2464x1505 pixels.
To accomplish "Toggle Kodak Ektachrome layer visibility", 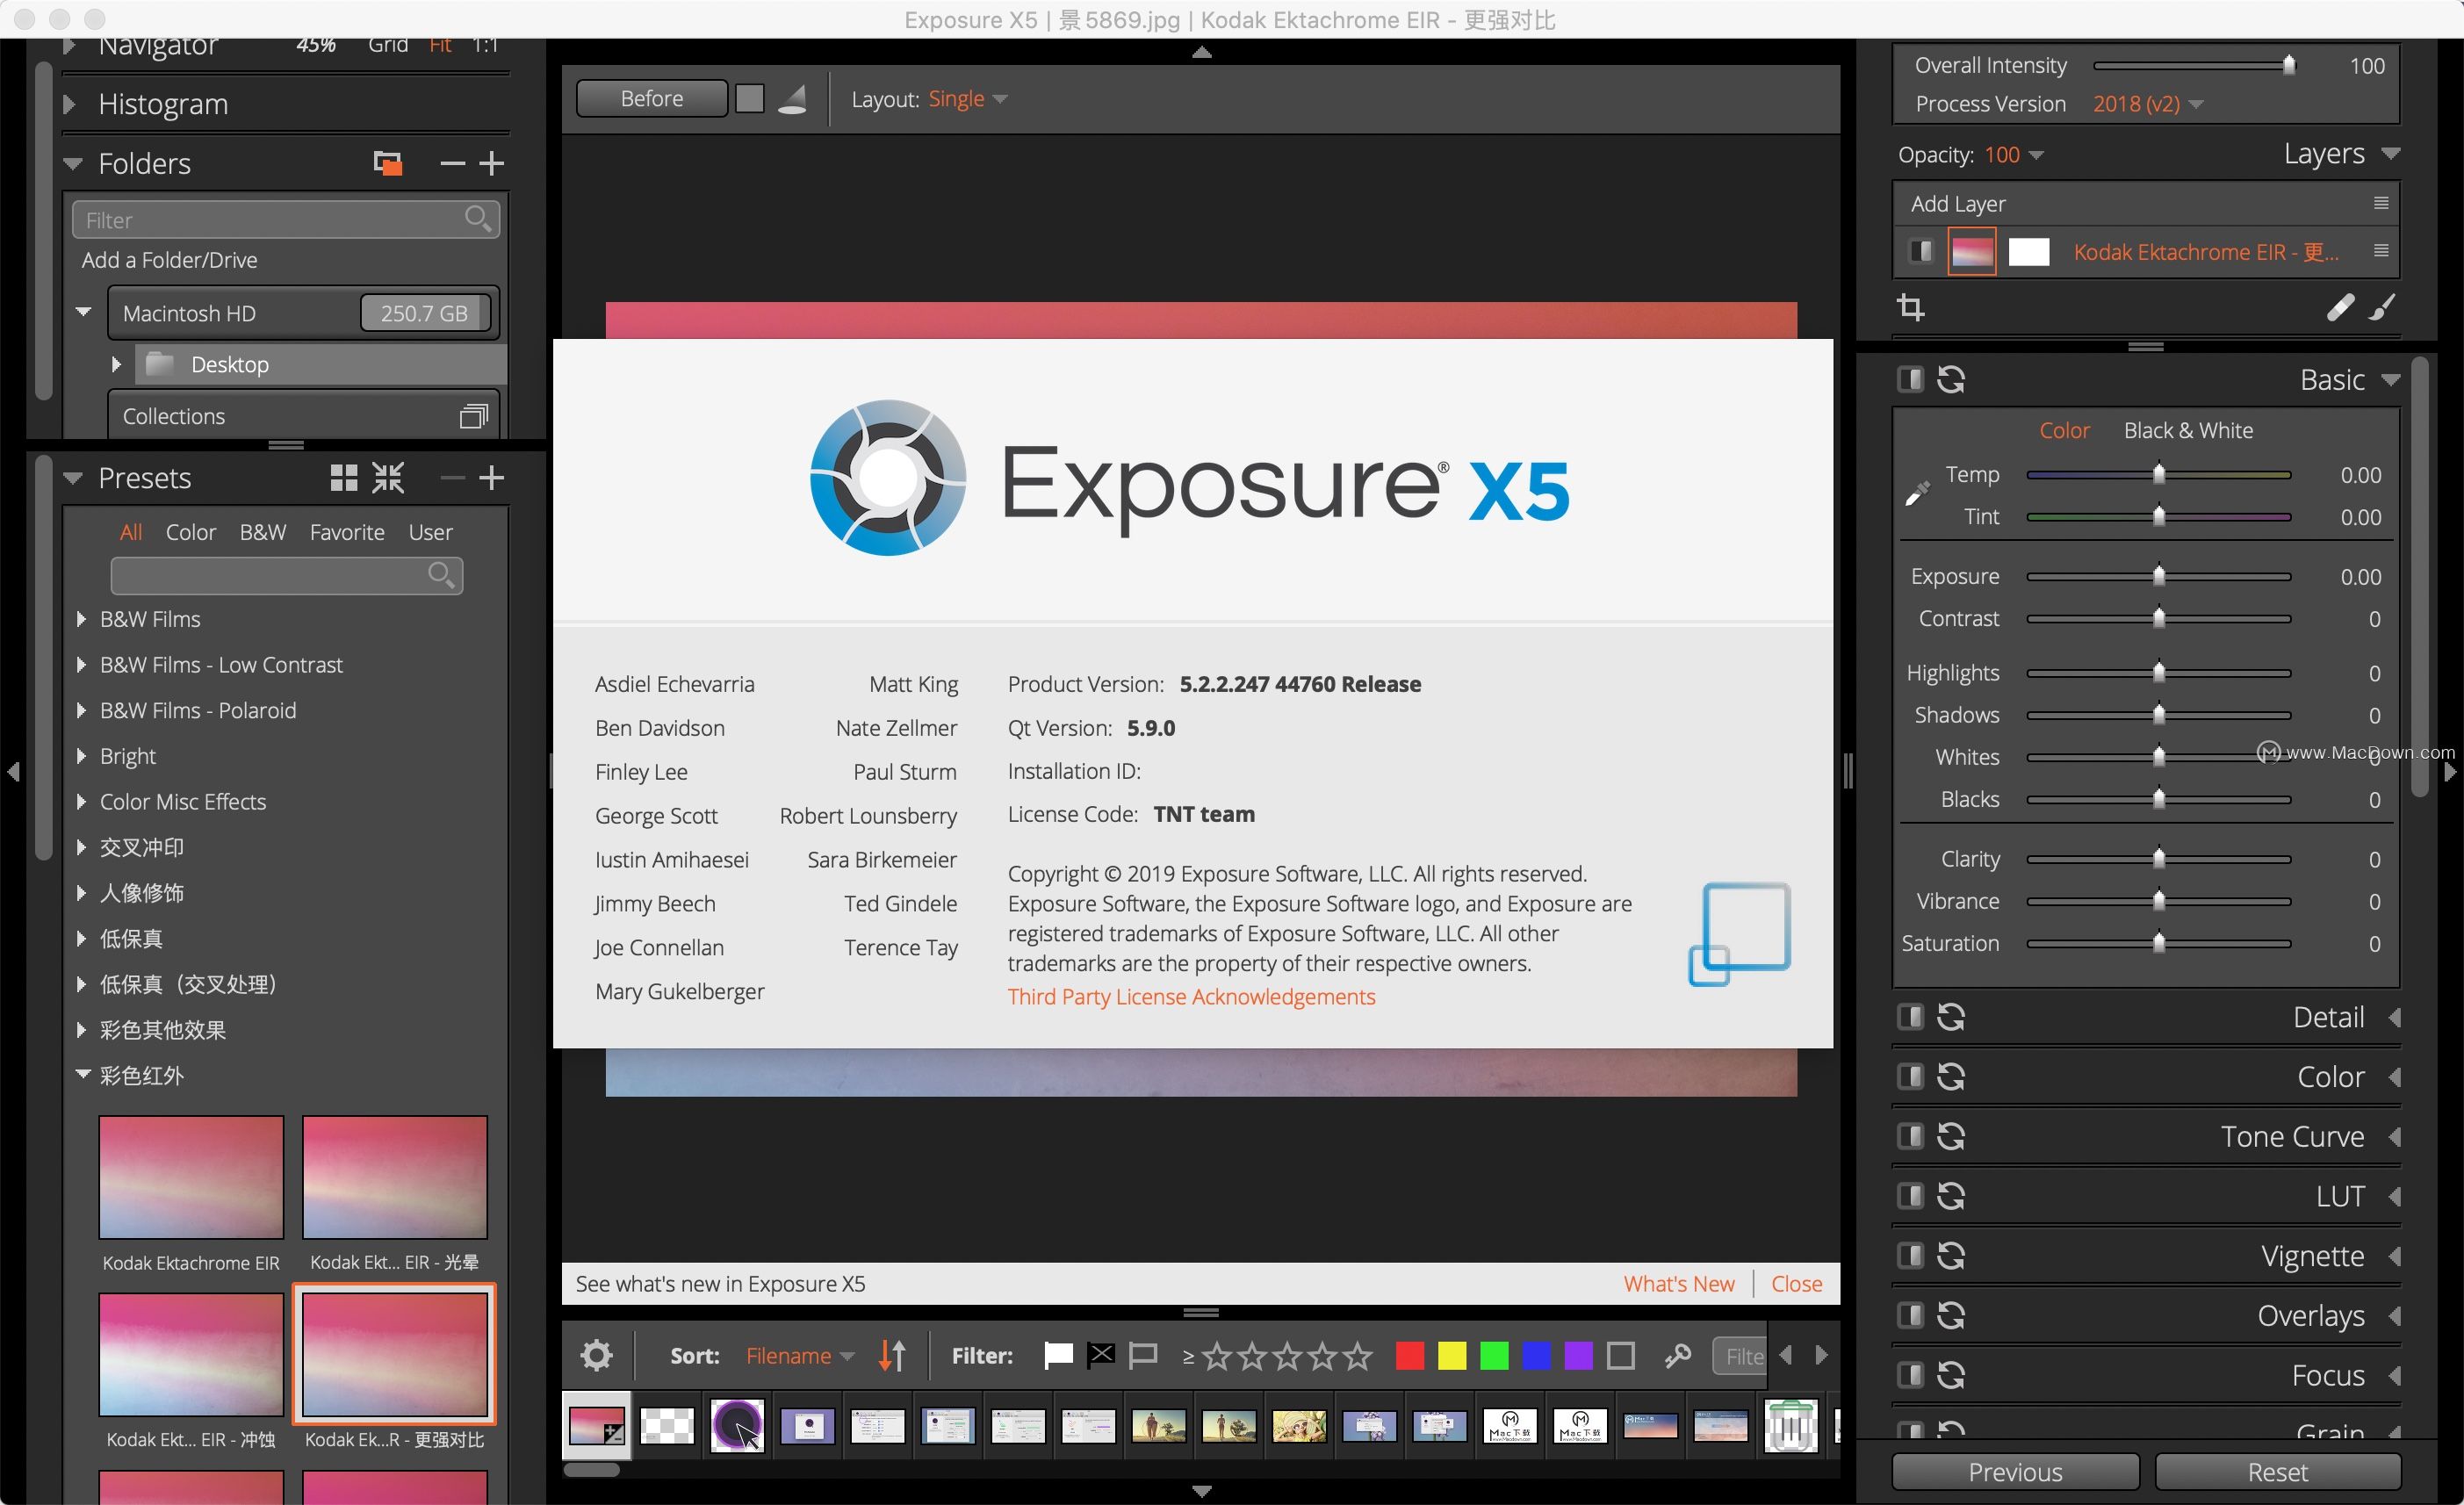I will point(1920,251).
